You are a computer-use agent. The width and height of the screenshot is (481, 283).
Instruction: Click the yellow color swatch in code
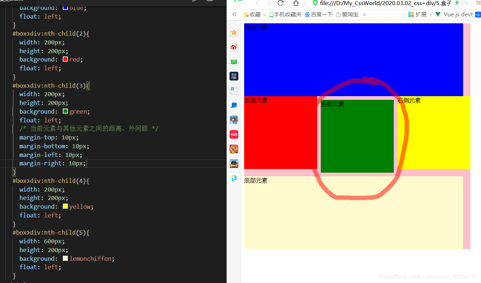tap(65, 207)
